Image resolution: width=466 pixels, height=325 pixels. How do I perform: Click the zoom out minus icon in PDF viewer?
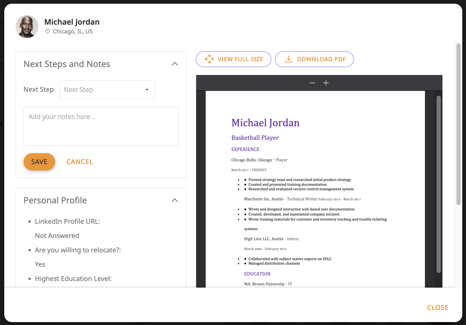(312, 83)
